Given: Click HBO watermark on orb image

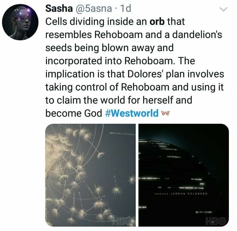Looking at the screenshot, I should tap(215, 221).
